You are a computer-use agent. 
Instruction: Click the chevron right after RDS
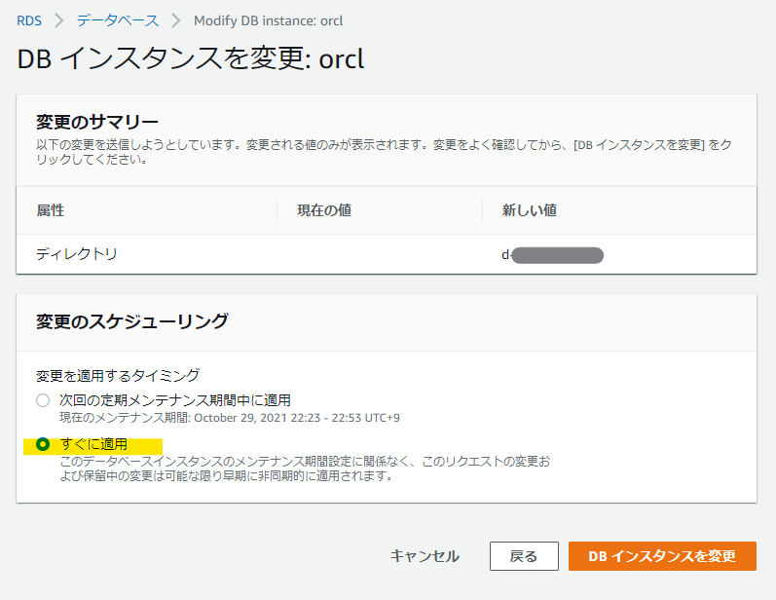pos(58,20)
